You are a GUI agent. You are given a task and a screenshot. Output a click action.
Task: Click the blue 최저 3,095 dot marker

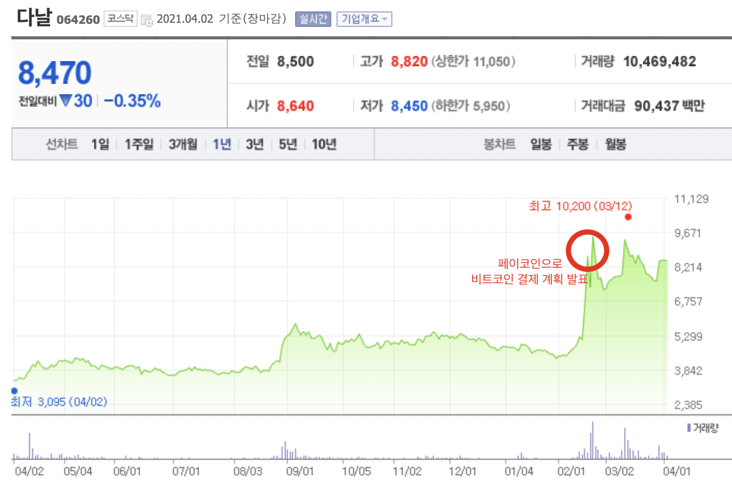[14, 391]
